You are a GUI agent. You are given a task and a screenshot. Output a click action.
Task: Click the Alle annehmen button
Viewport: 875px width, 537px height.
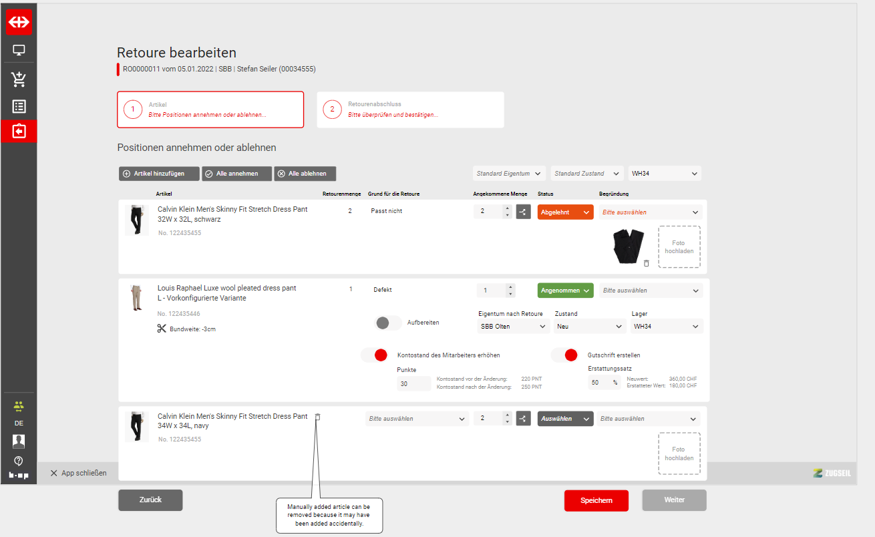click(x=236, y=174)
